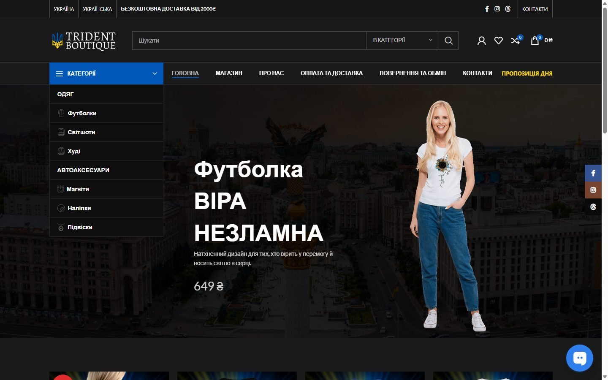Open the Україна country selector
The width and height of the screenshot is (608, 380).
click(64, 9)
